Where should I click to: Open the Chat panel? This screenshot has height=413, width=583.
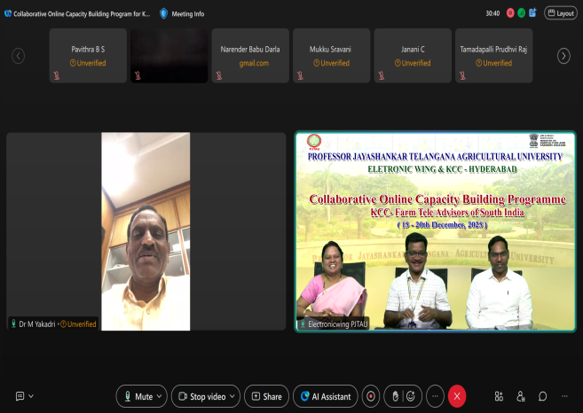point(542,396)
